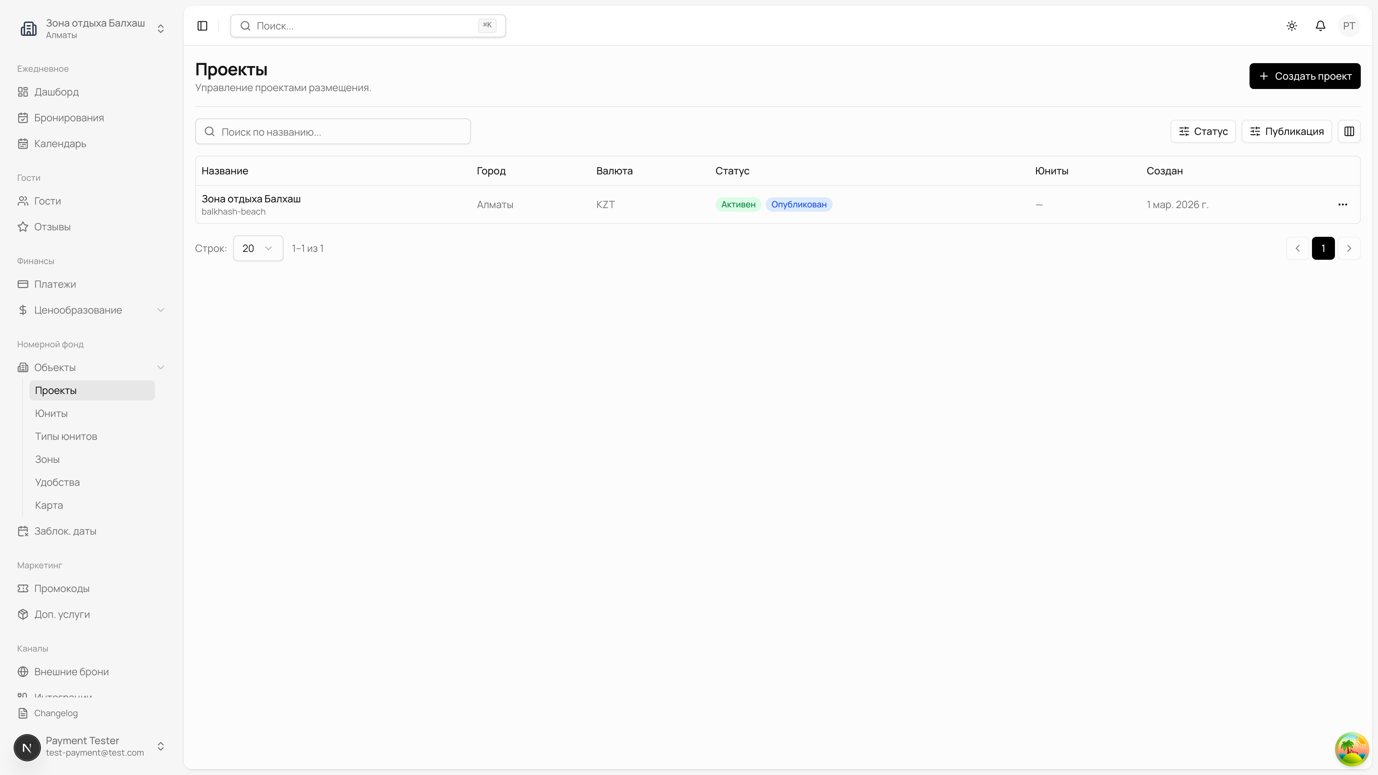The height and width of the screenshot is (775, 1378).
Task: Open notifications via the bell icon
Action: [1320, 25]
